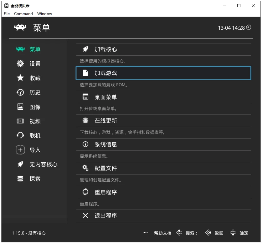Select 加载核心 to load a core
The image size is (262, 243).
(x=106, y=49)
